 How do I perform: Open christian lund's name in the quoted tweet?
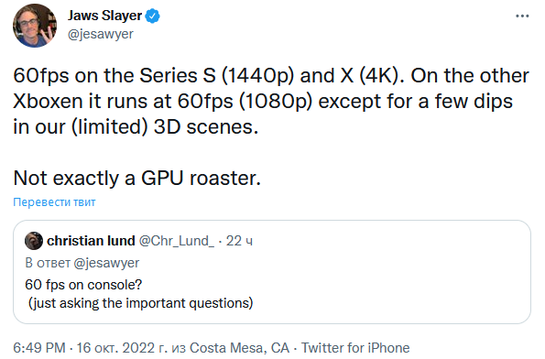[x=91, y=241]
